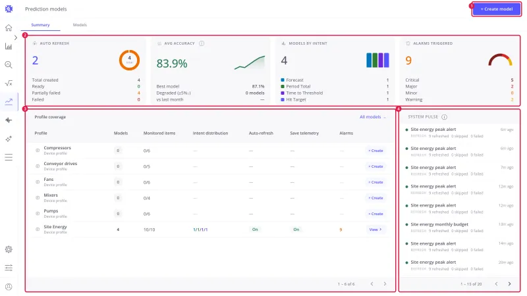
Task: Switch to the Models tab
Action: 80,25
